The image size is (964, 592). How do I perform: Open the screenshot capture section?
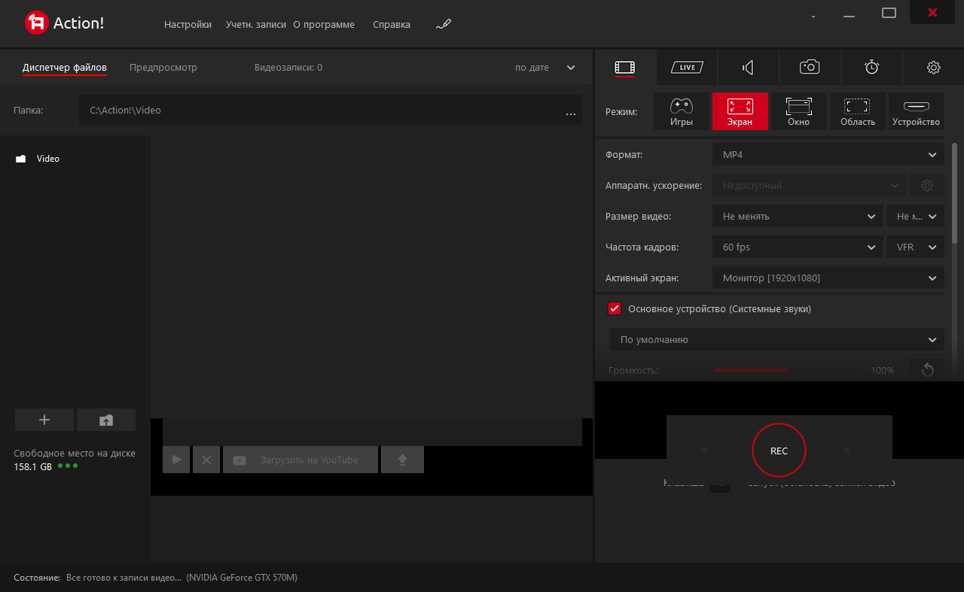[809, 67]
